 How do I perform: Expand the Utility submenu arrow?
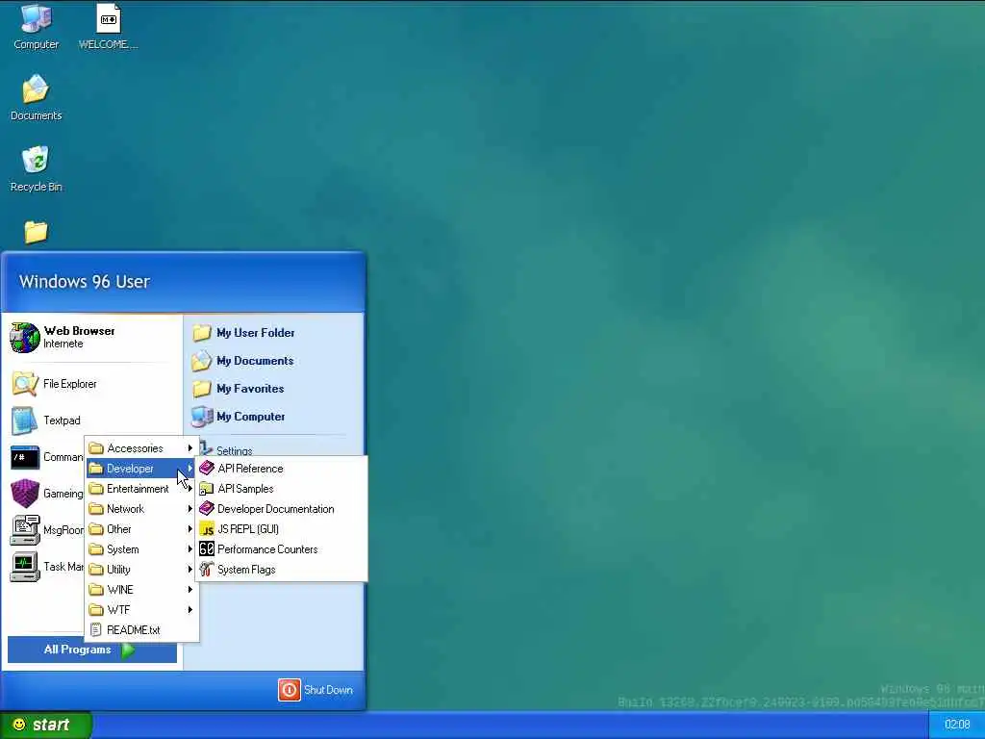(189, 570)
